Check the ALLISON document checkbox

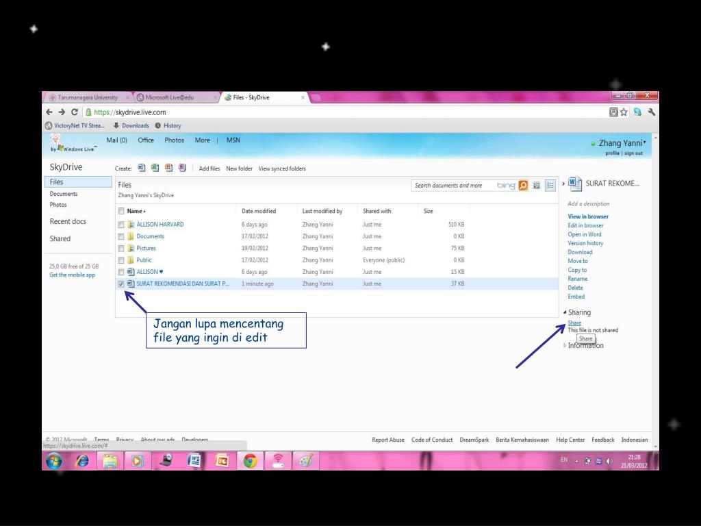(x=120, y=272)
